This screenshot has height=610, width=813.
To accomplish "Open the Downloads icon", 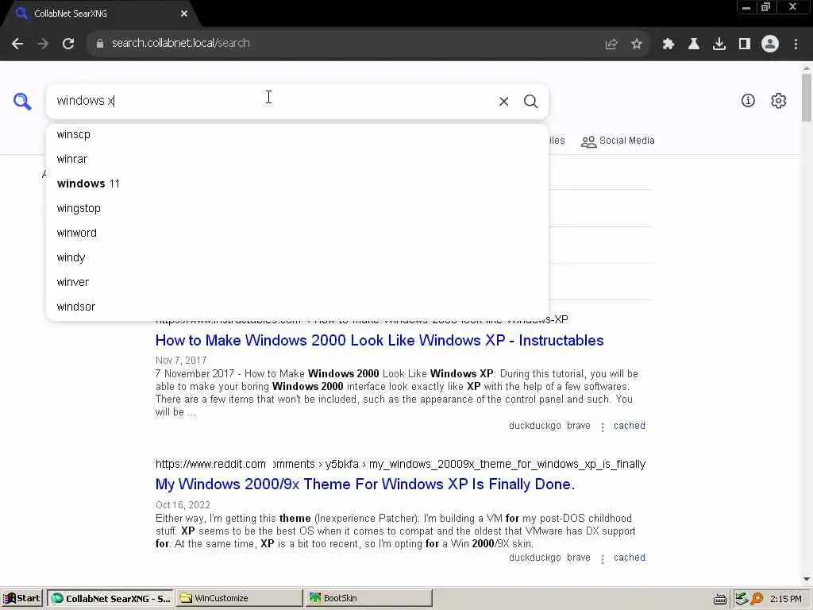I will click(x=719, y=44).
